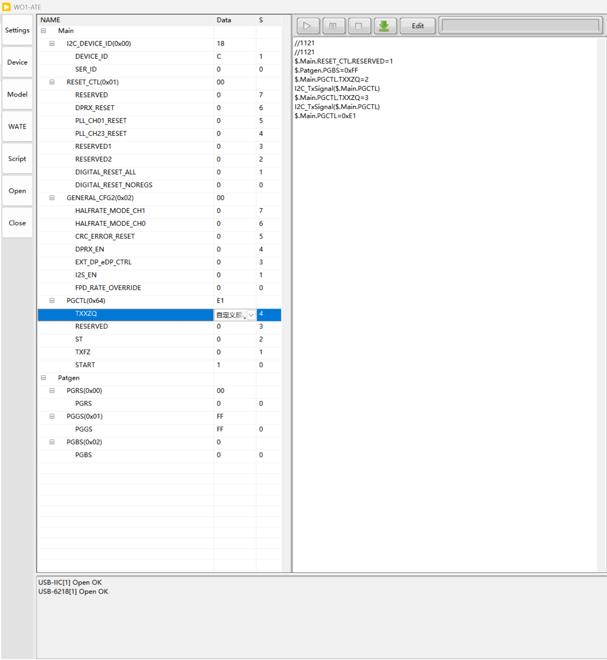Collapse the RESET_CTL(0x01) register group

point(52,82)
